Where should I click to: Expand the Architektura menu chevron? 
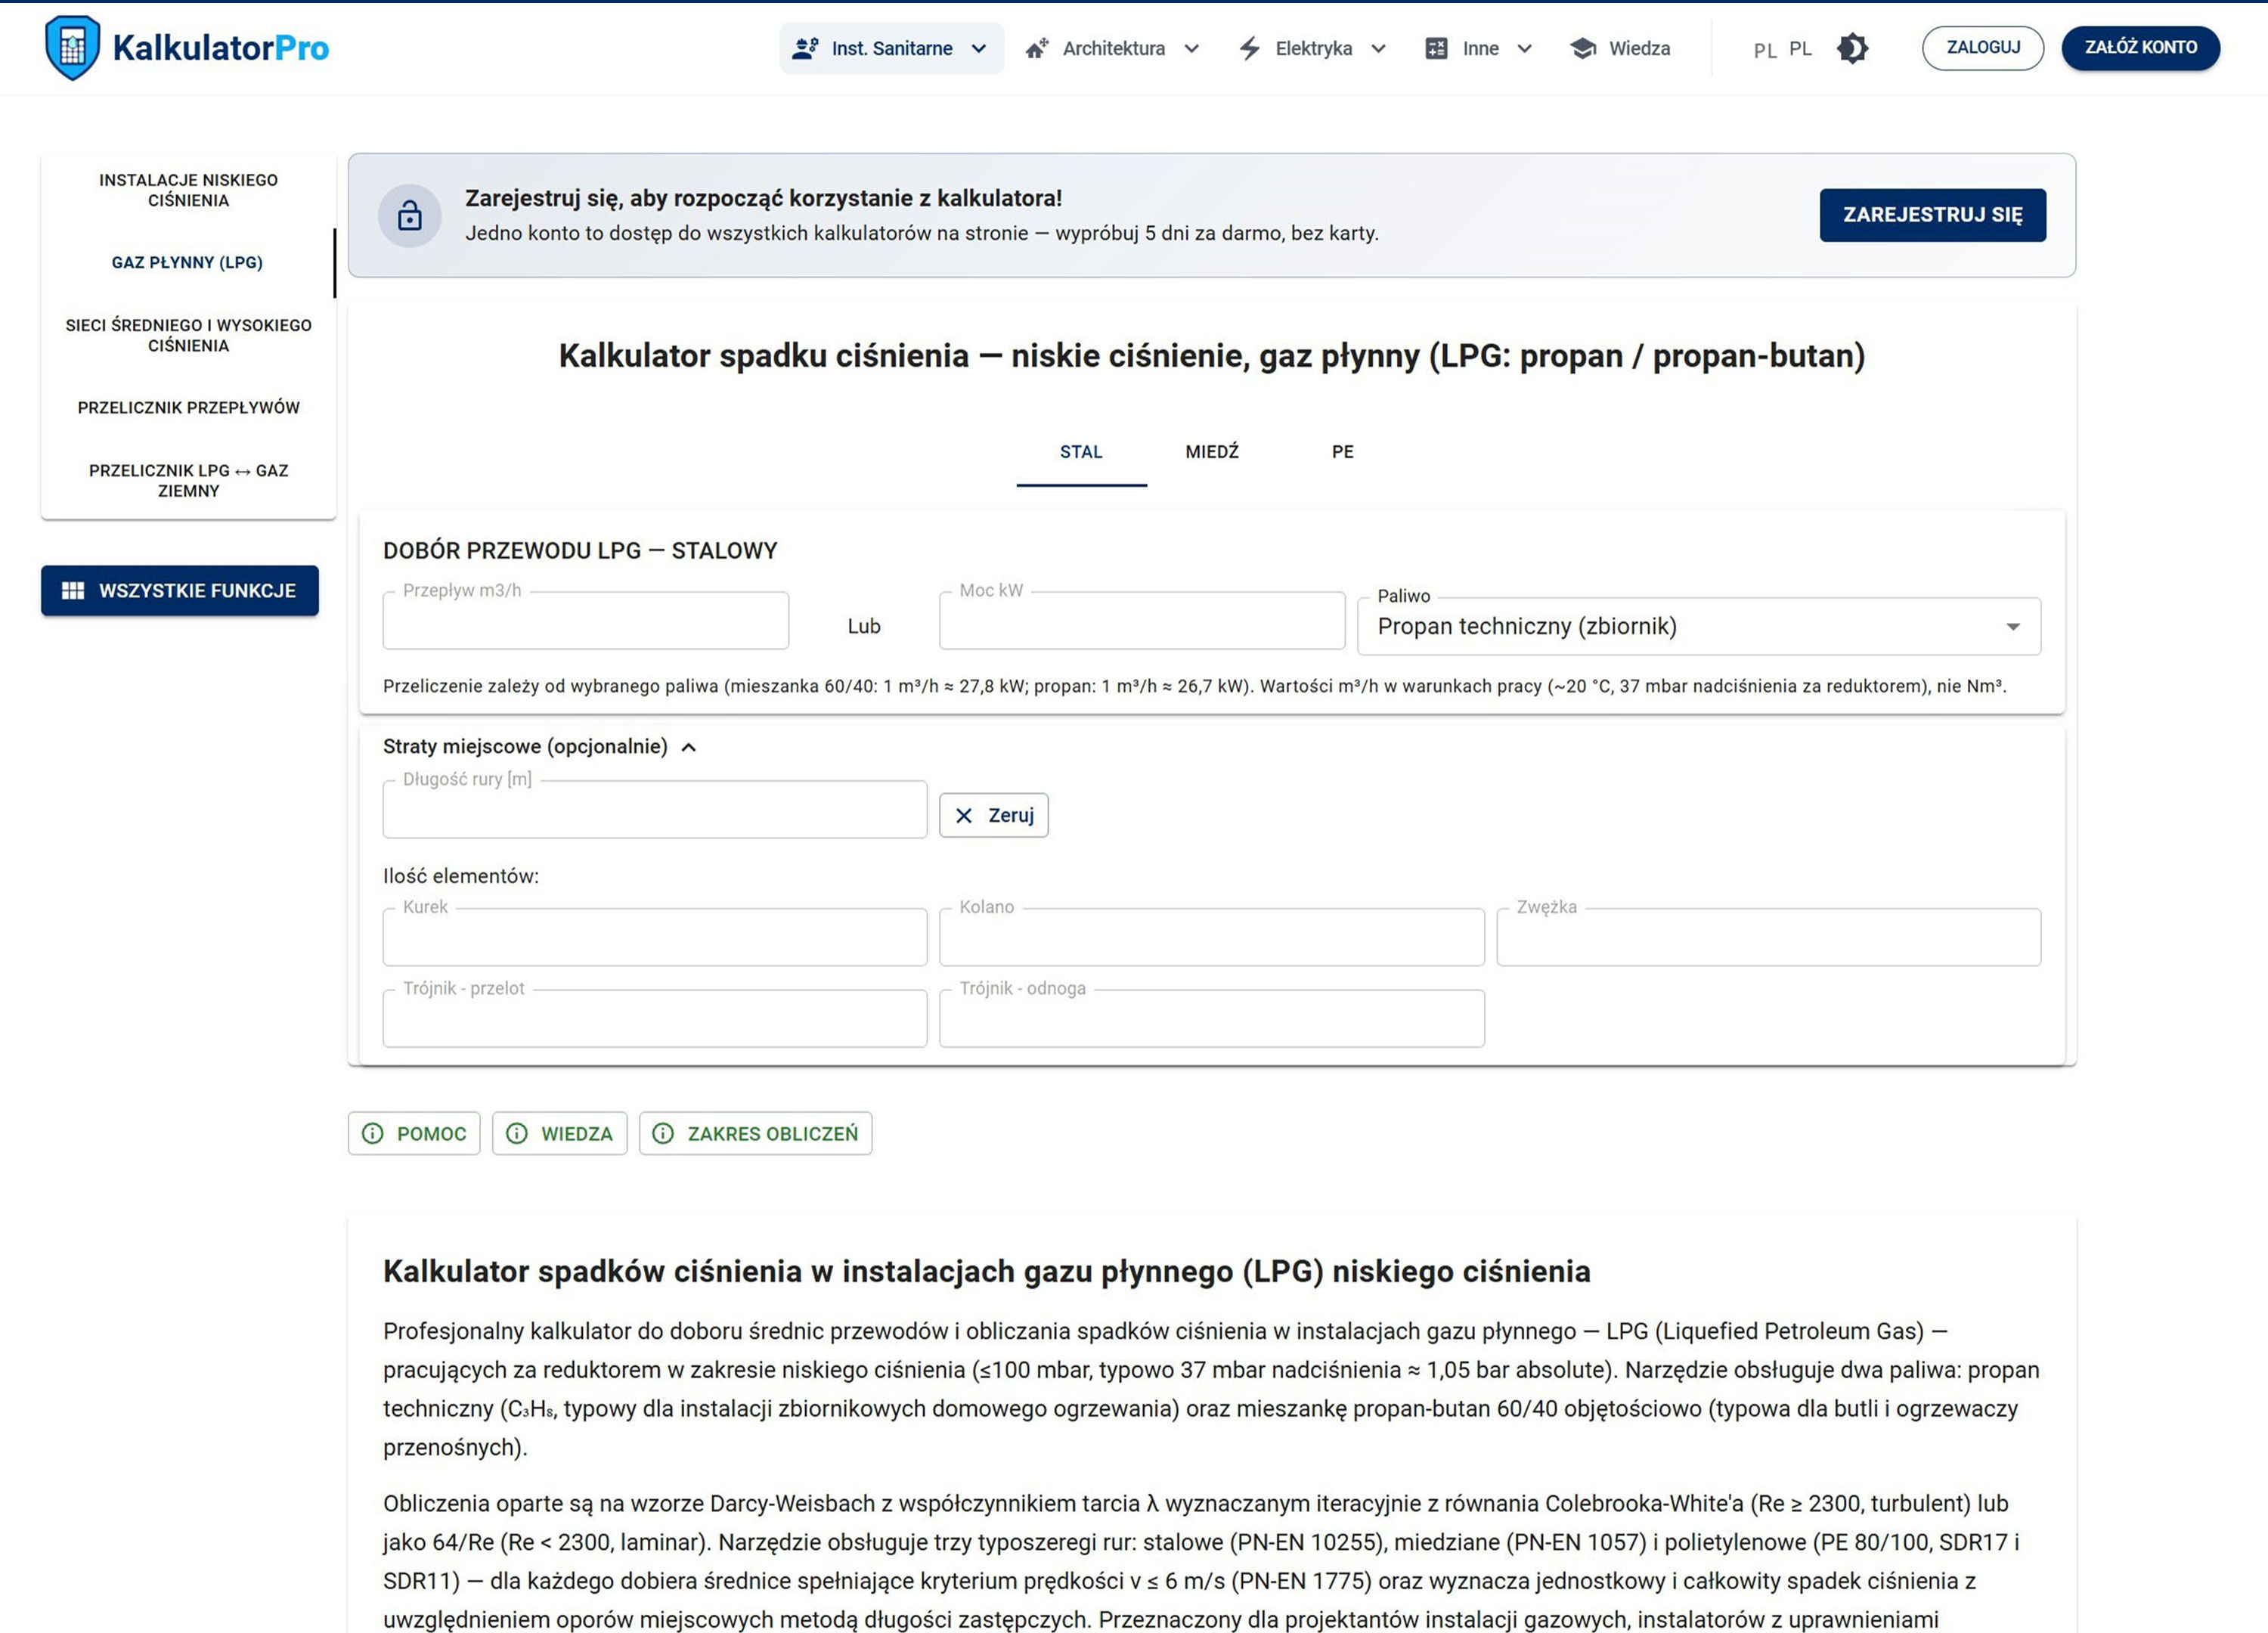point(1191,48)
